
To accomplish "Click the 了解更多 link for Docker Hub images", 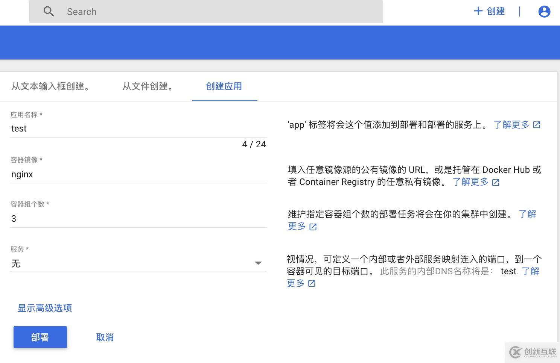I will pos(470,182).
